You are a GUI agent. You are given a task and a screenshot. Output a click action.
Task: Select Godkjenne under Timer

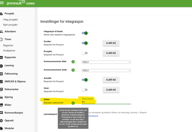point(9,51)
